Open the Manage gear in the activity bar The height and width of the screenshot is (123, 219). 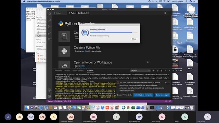[49, 96]
